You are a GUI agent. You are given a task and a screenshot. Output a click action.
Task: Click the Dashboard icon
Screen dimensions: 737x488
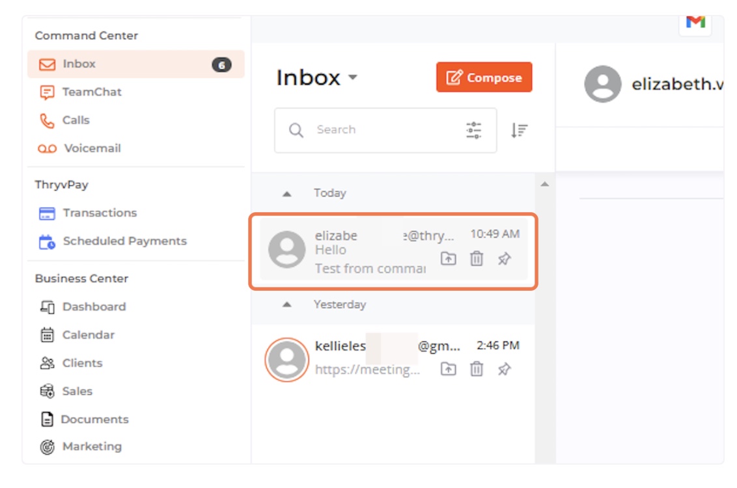click(x=47, y=307)
